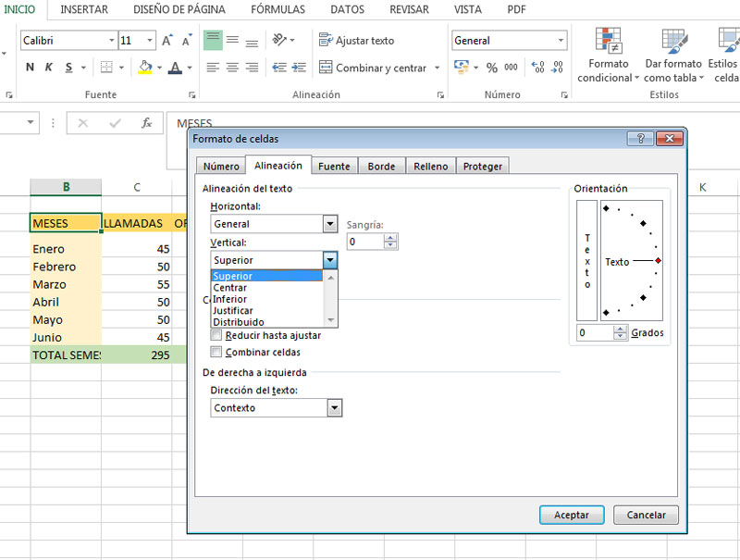
Task: Confirm formula bar entry check icon
Action: coord(115,123)
